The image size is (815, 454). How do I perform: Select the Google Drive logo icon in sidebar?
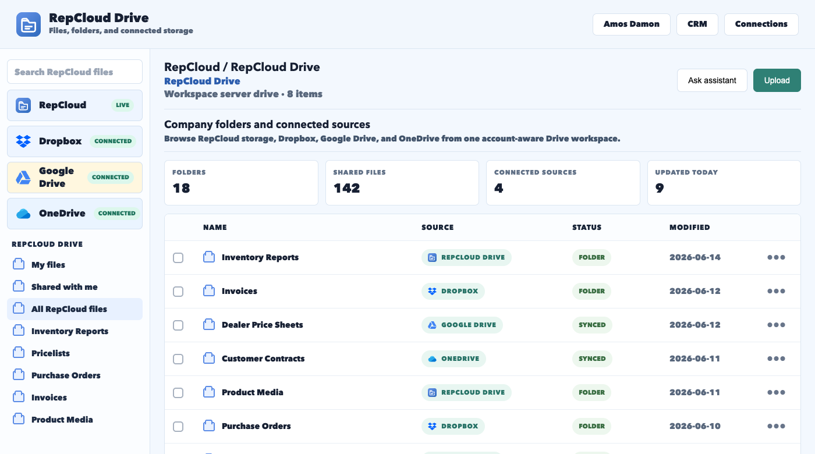click(23, 178)
